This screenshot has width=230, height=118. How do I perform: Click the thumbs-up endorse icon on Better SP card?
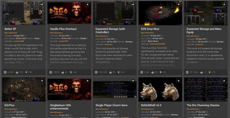pos(17,72)
